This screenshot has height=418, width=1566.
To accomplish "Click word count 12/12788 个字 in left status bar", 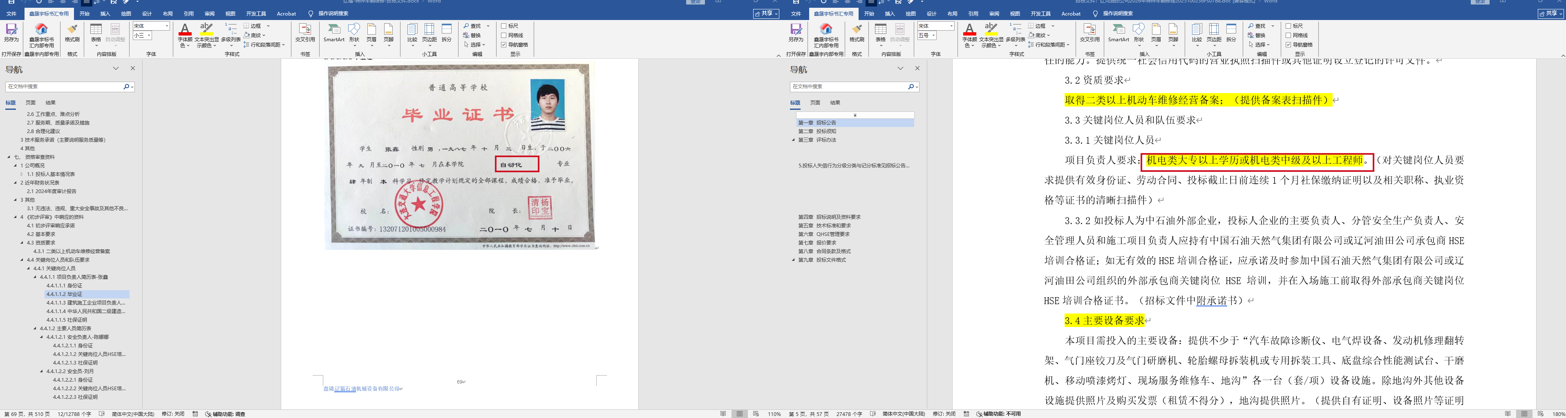I will click(74, 414).
